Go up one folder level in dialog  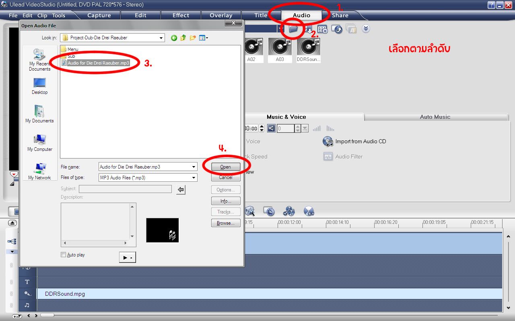(183, 38)
